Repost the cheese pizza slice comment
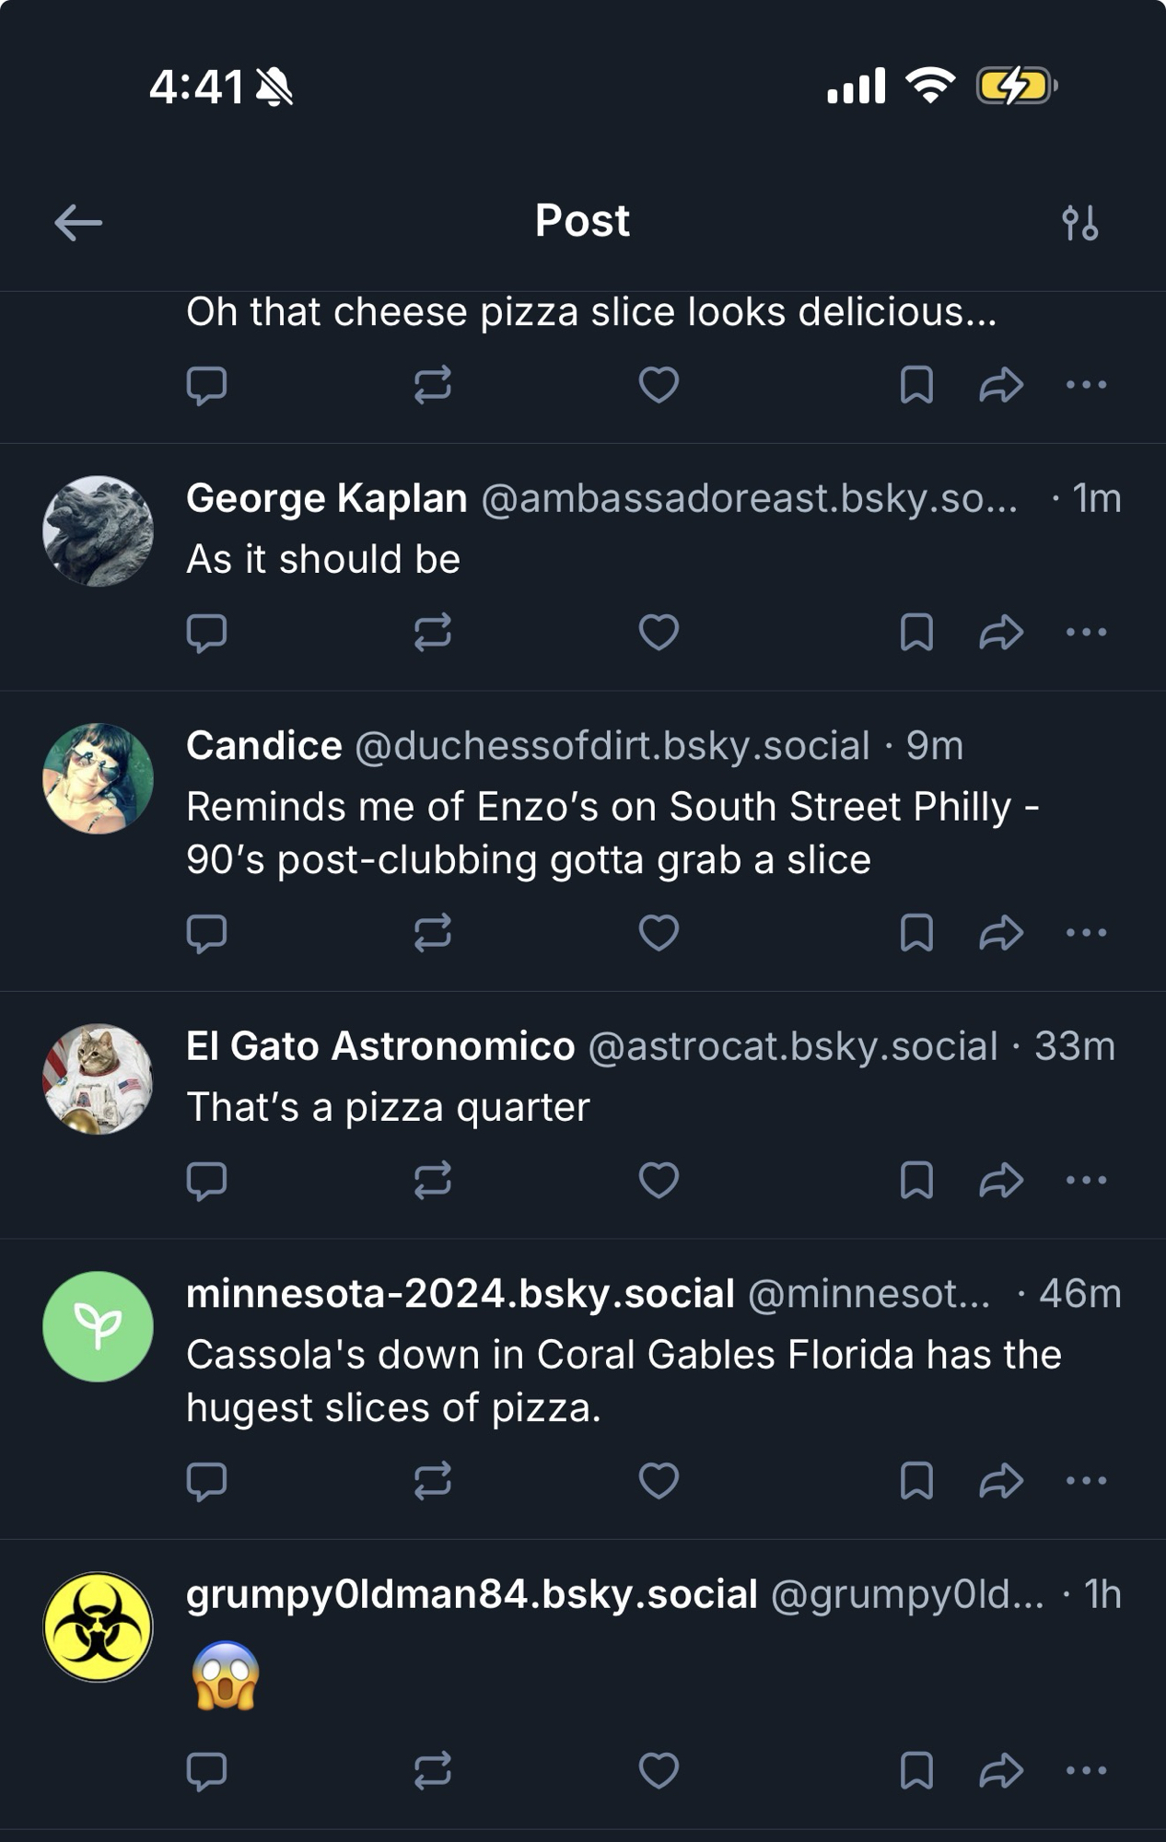Screen dimensions: 1166x1842 point(433,385)
